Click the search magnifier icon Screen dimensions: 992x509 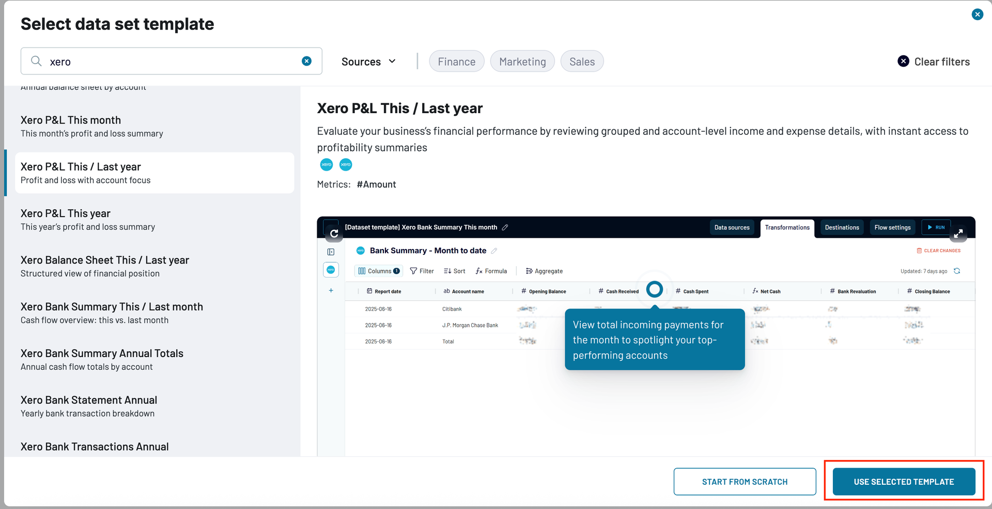coord(36,61)
